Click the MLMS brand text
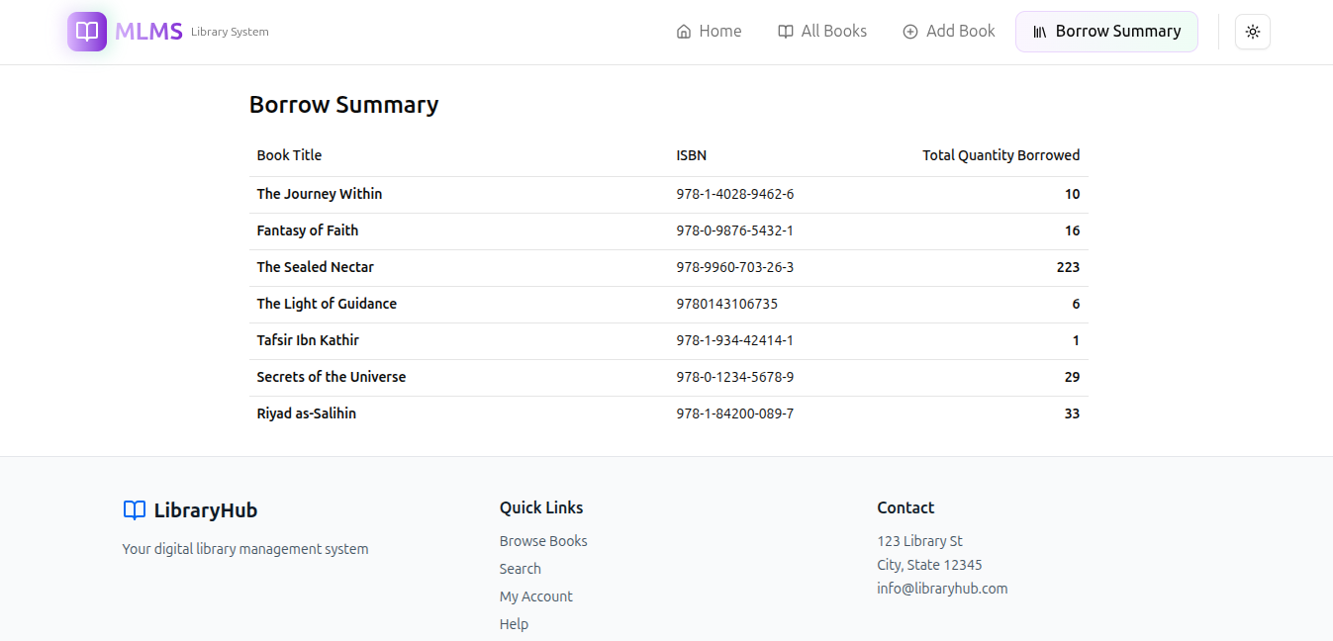Image resolution: width=1333 pixels, height=641 pixels. point(148,32)
